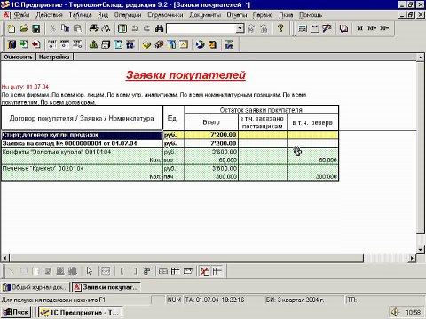This screenshot has width=426, height=319.
Task: Click the "в т.ч. резерв" column header
Action: point(312,122)
